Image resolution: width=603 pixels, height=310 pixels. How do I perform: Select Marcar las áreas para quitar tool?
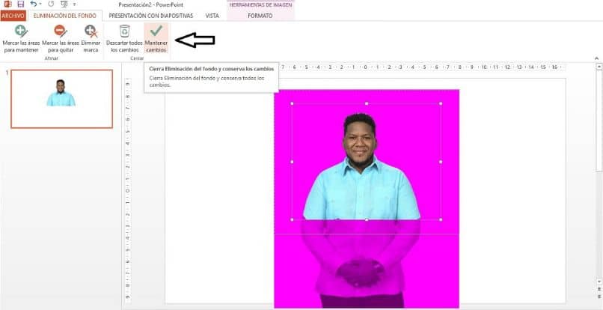[x=61, y=39]
